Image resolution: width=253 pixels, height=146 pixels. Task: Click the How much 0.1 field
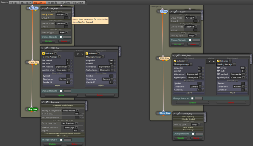pos(77,114)
